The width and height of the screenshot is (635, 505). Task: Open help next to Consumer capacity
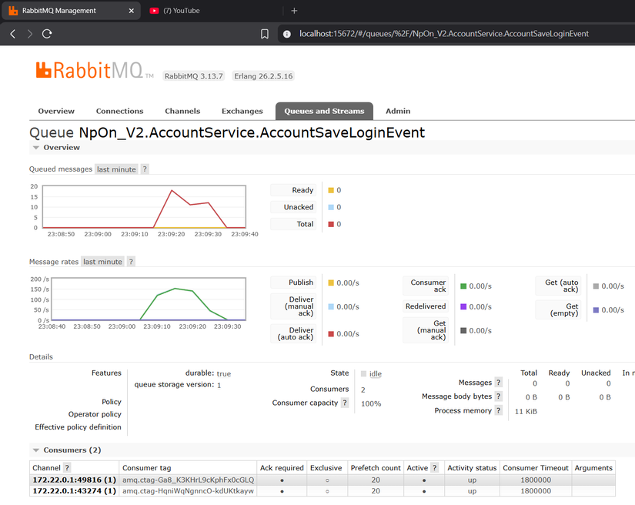click(345, 403)
